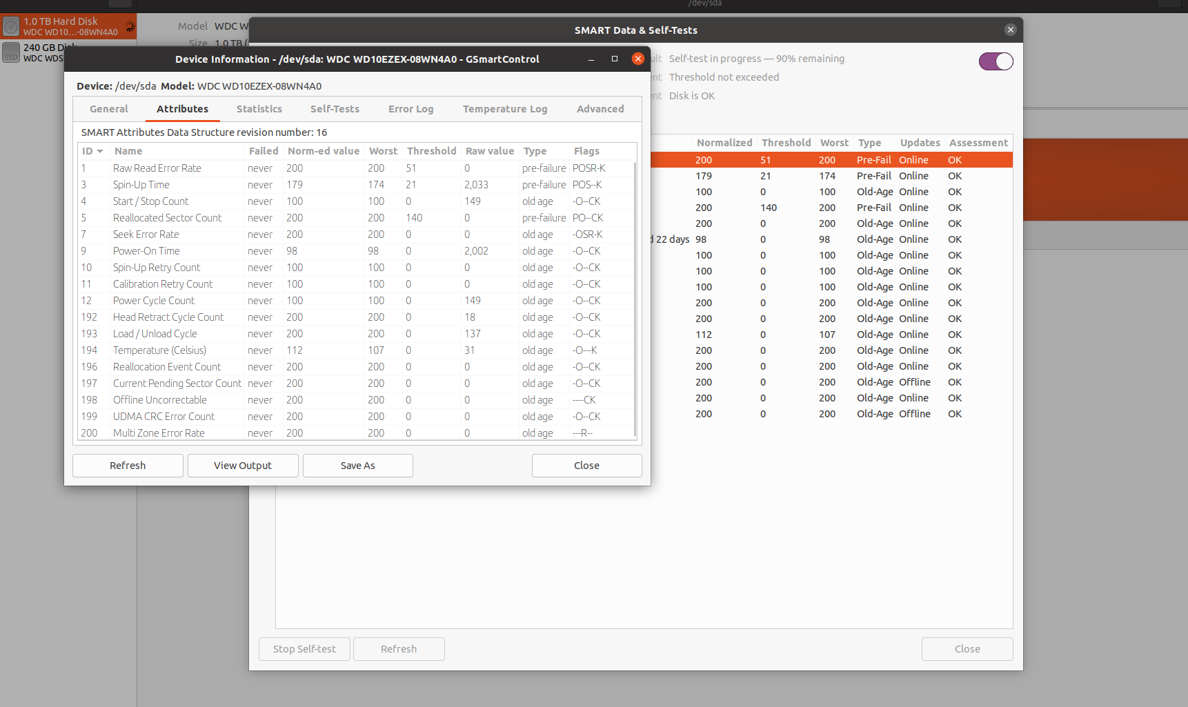1188x707 pixels.
Task: Click the 240 GB SSD drive icon
Action: point(11,53)
